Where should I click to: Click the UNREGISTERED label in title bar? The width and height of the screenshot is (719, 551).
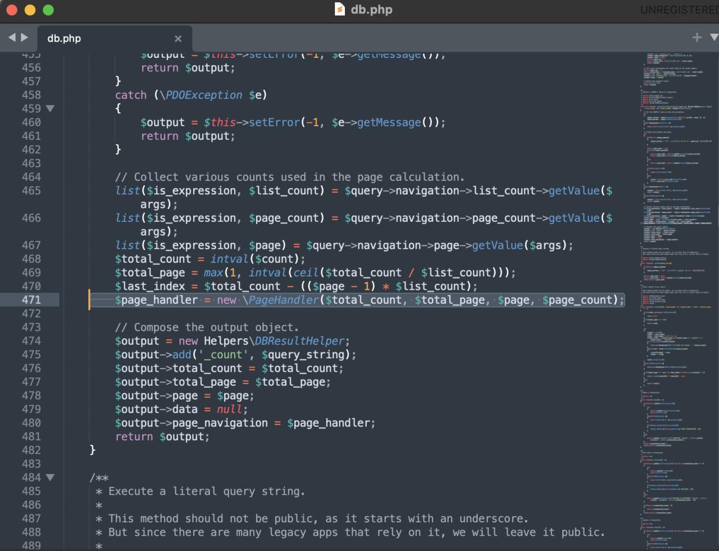679,10
